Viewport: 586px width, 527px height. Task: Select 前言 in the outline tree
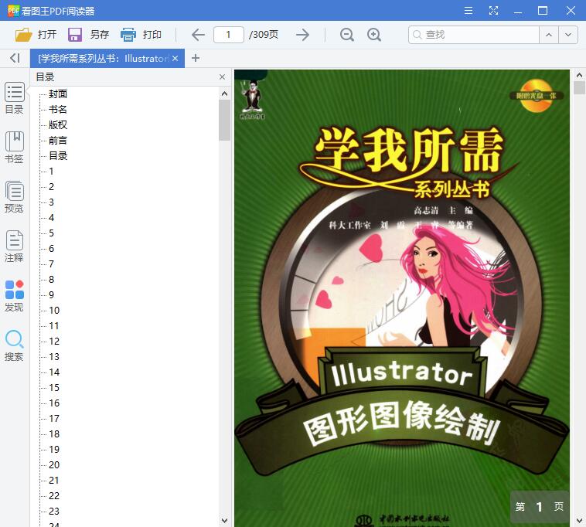(x=58, y=141)
